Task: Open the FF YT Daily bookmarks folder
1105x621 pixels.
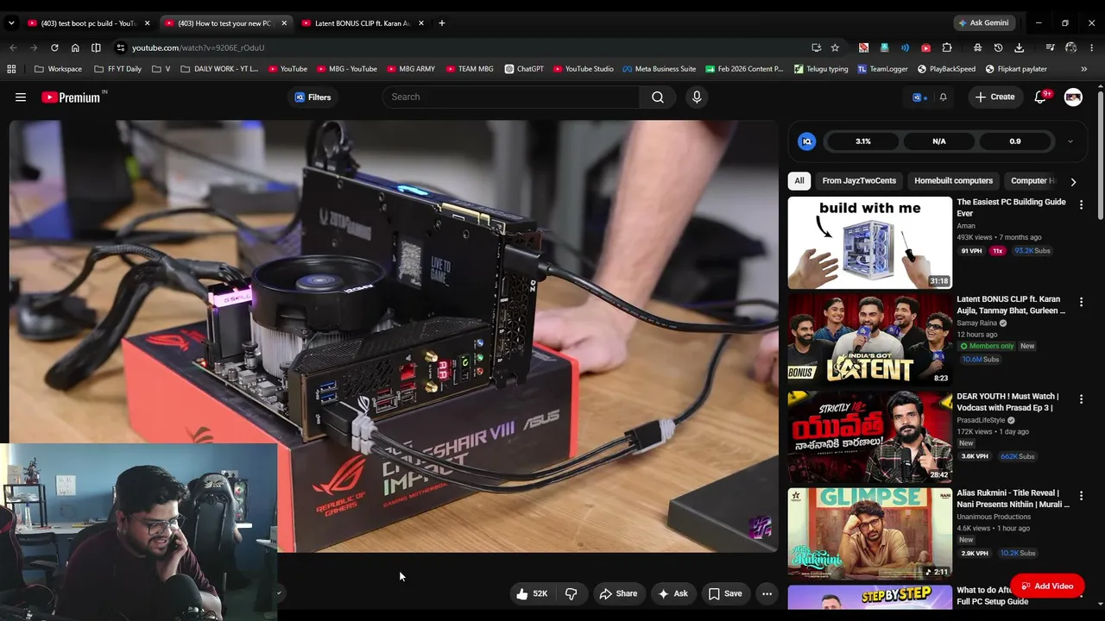Action: (117, 69)
